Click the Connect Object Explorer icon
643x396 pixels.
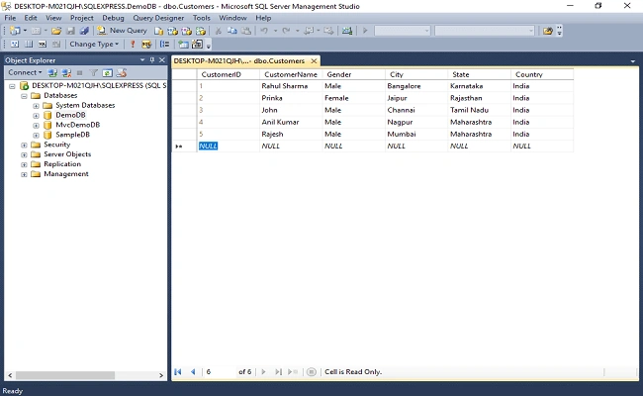(x=52, y=73)
